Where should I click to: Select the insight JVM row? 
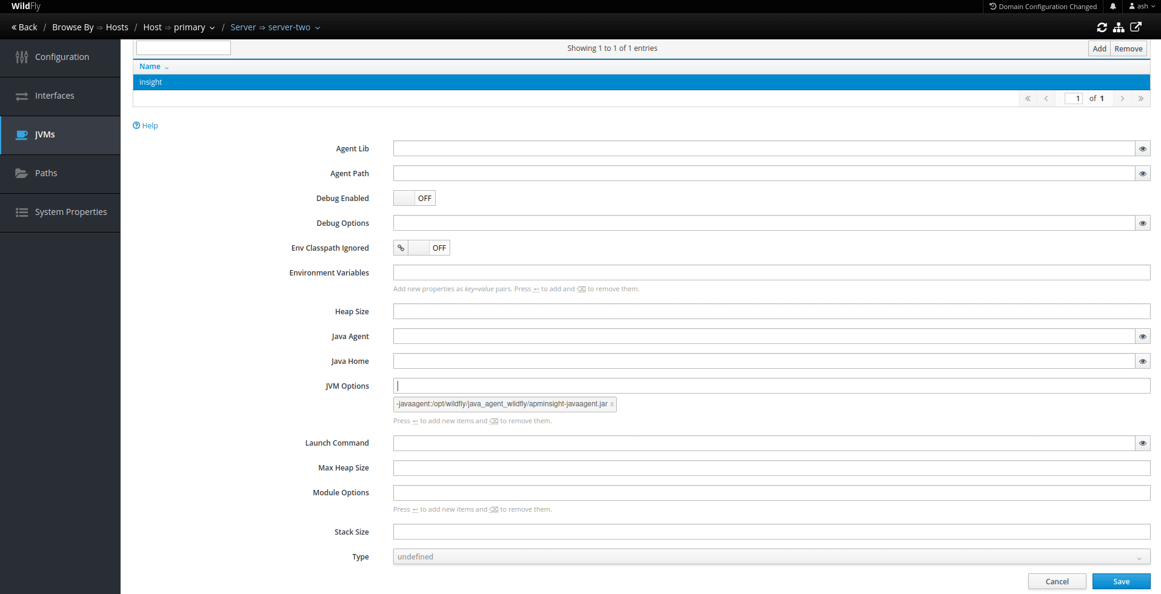pos(150,82)
